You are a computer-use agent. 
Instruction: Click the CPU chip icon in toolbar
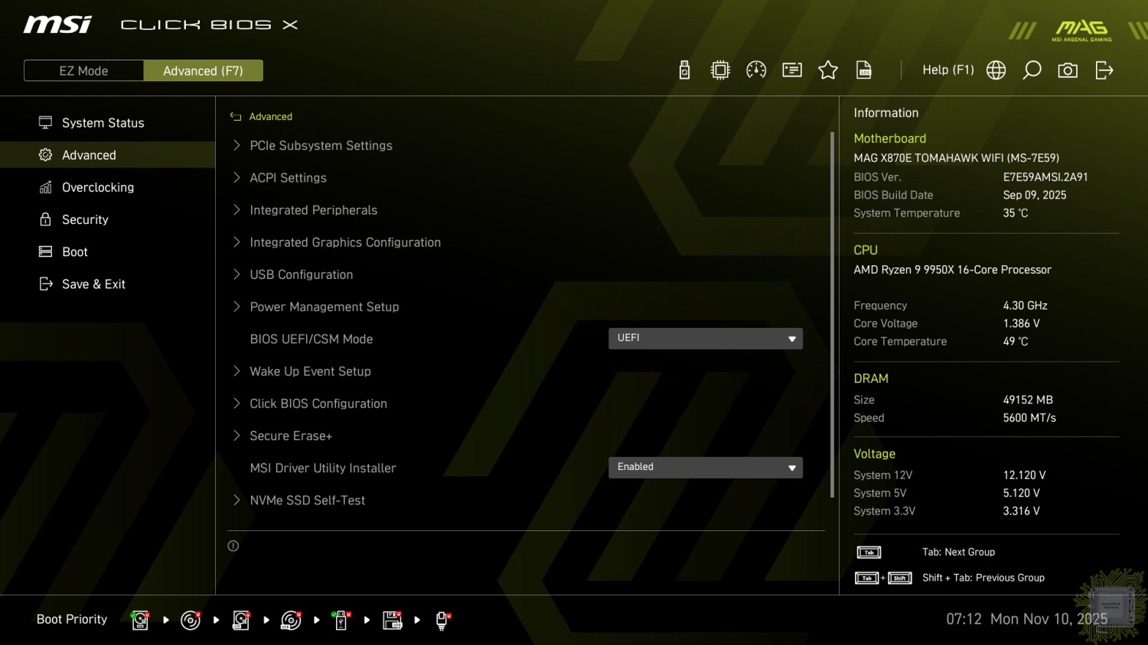(720, 70)
